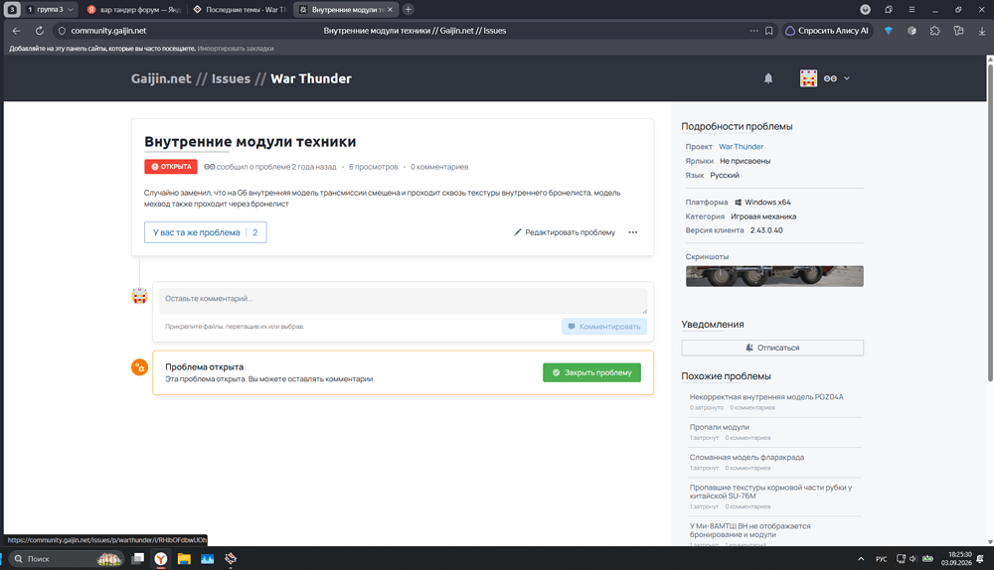Click the blue diamond extension icon in toolbar
994x570 pixels.
pyautogui.click(x=889, y=31)
